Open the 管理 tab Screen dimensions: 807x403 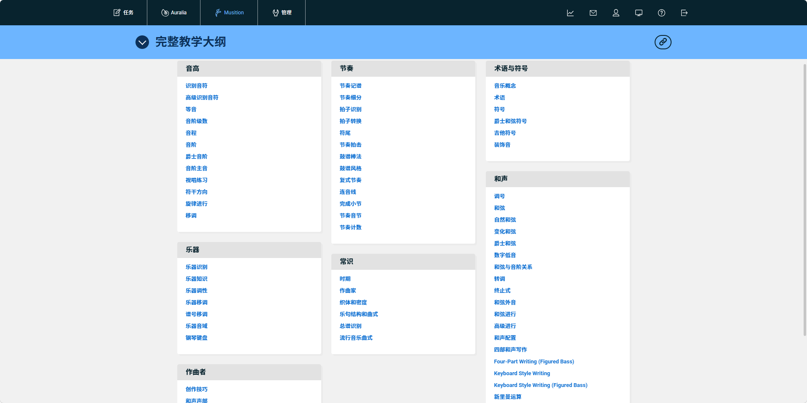[x=282, y=13]
